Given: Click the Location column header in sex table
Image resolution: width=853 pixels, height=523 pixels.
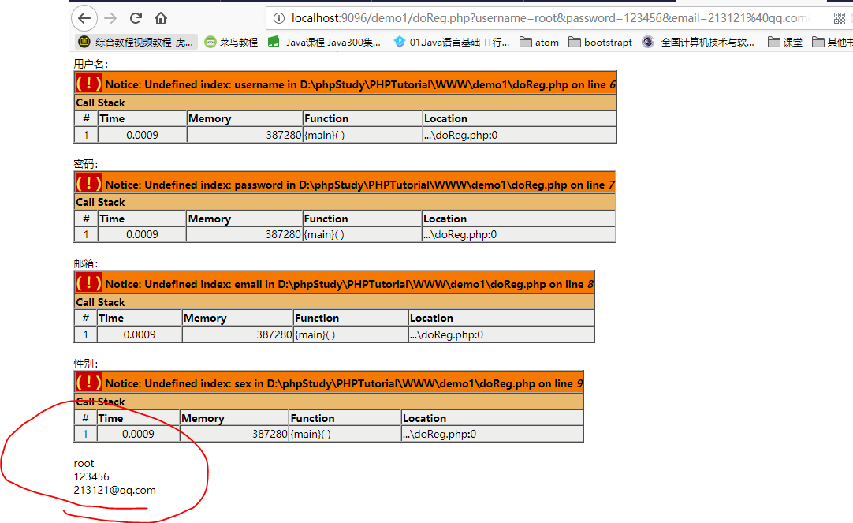Looking at the screenshot, I should [424, 419].
